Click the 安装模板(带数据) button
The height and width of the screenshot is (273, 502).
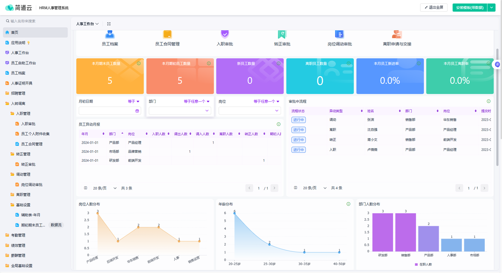[470, 8]
